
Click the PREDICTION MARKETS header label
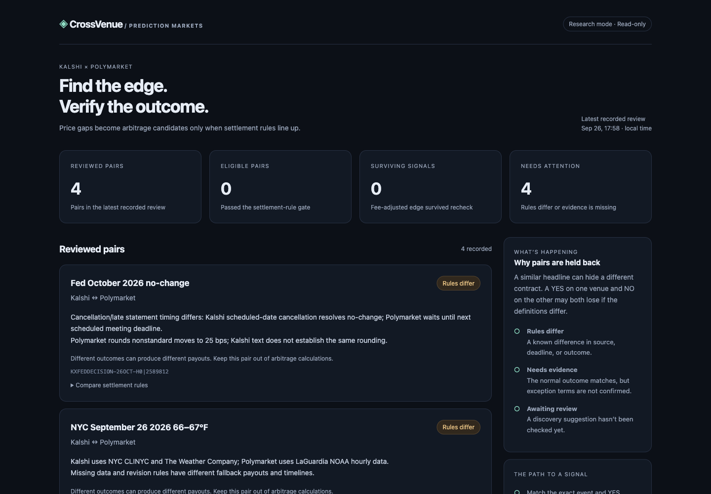166,26
